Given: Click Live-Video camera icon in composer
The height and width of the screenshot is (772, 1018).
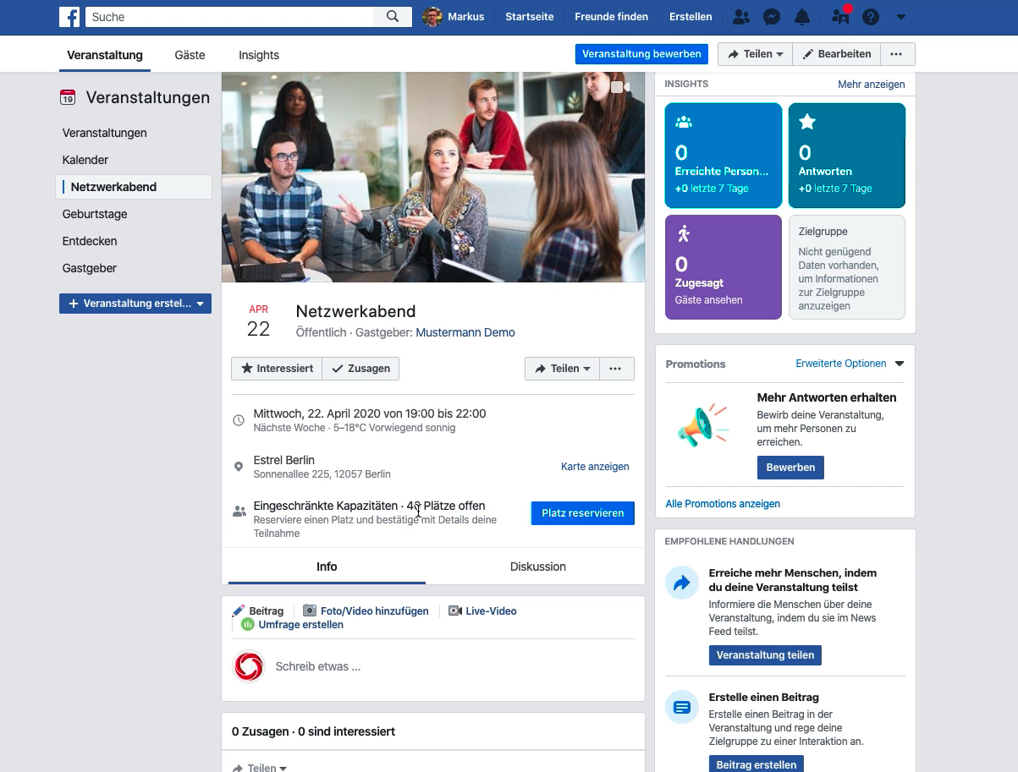Looking at the screenshot, I should (455, 611).
